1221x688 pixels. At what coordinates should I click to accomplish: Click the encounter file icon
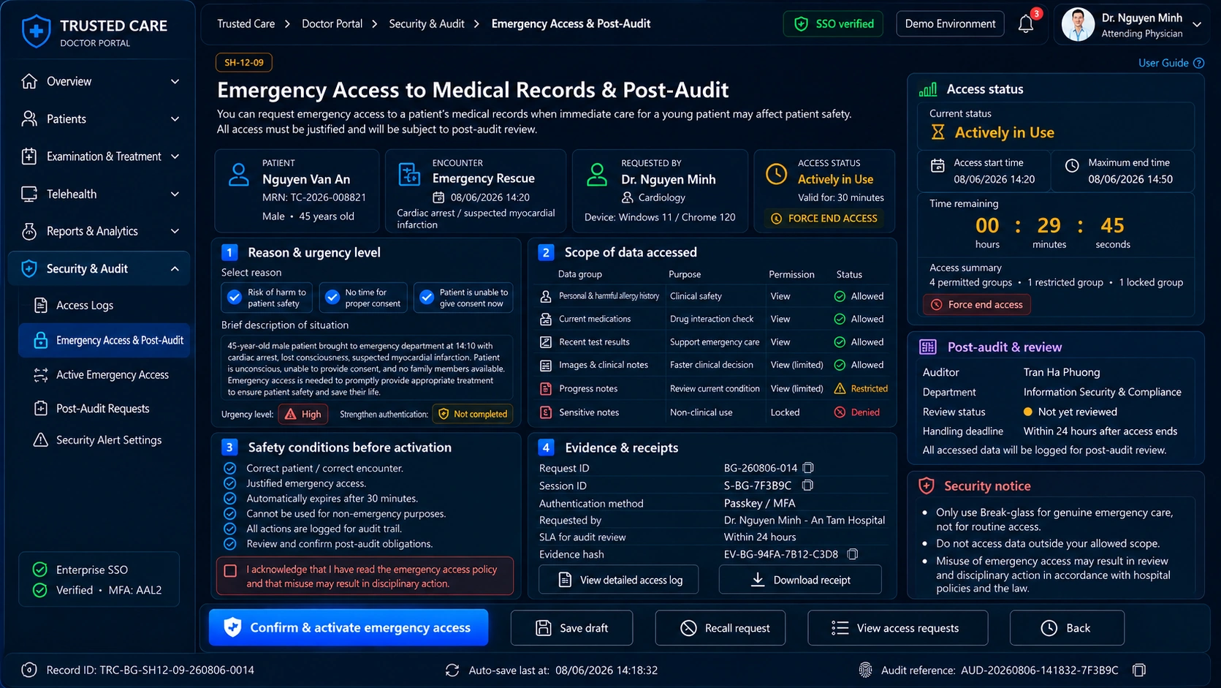[x=409, y=174]
